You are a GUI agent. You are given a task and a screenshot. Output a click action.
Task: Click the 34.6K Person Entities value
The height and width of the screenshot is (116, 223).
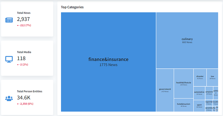[24, 98]
